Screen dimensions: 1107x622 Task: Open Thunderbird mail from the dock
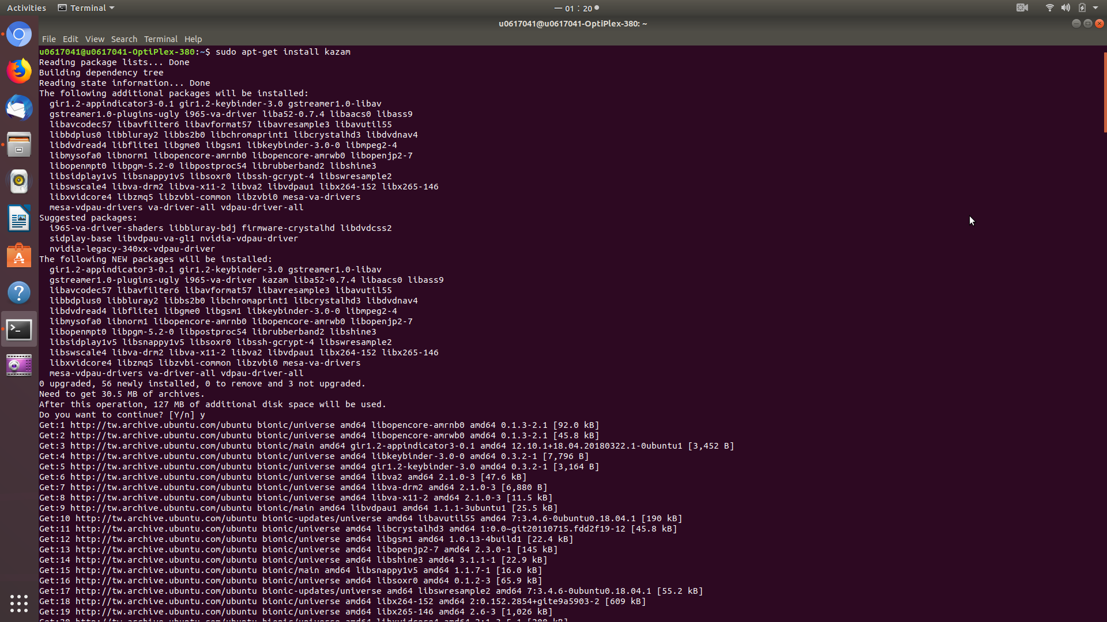(x=19, y=108)
